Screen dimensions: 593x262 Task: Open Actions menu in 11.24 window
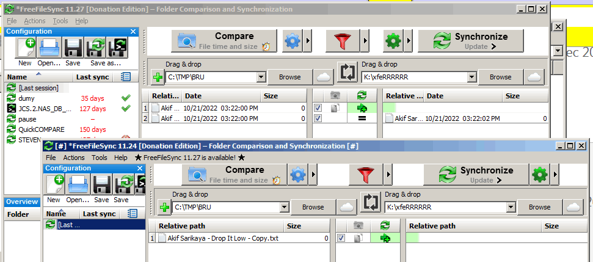(74, 158)
